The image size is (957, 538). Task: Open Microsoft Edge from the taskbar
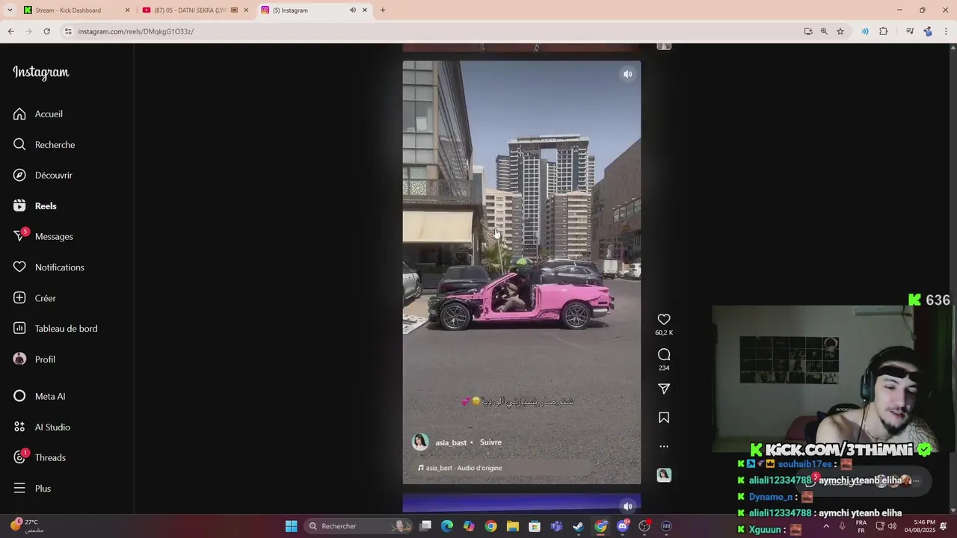coord(447,526)
